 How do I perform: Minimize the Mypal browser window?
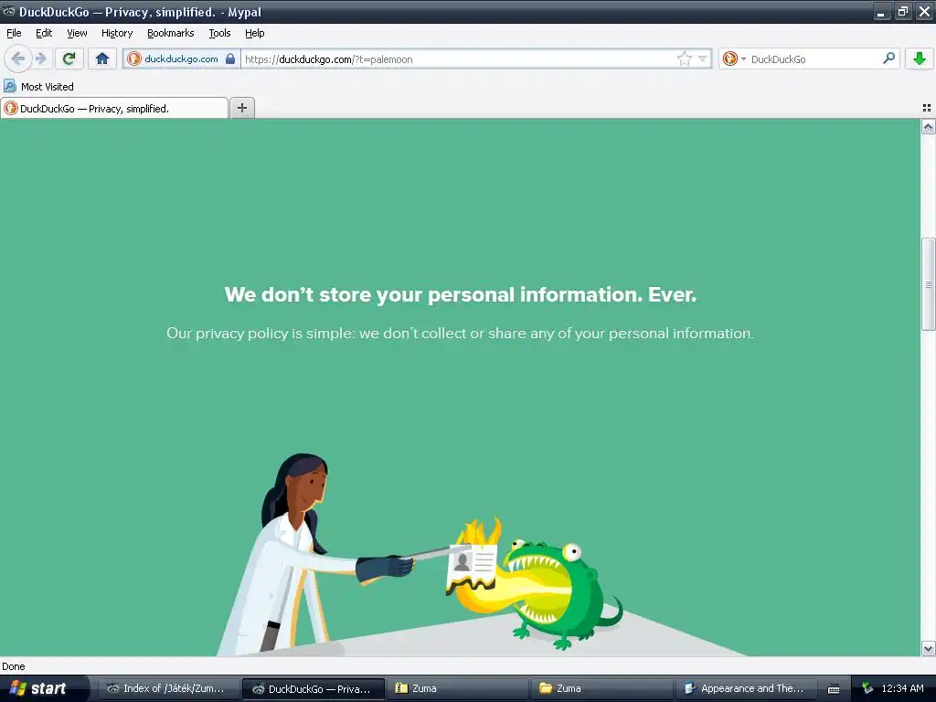(882, 11)
